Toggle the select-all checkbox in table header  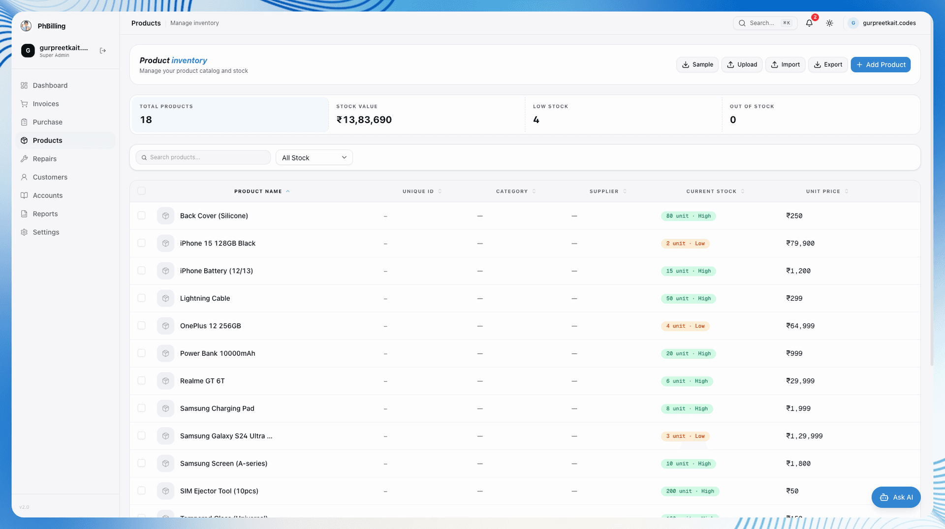click(x=142, y=191)
